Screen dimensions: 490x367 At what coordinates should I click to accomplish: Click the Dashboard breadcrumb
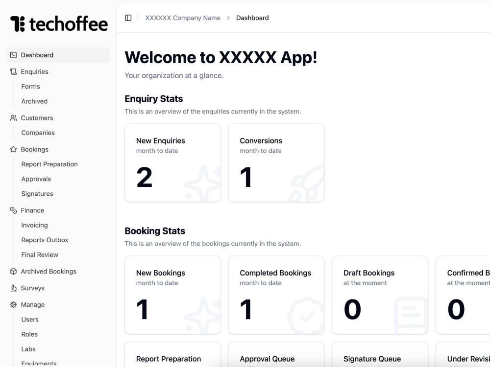pos(252,18)
